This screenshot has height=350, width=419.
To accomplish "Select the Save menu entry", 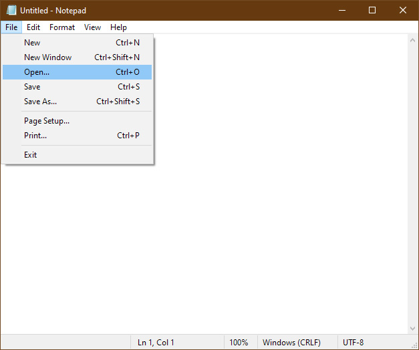I will pos(78,87).
